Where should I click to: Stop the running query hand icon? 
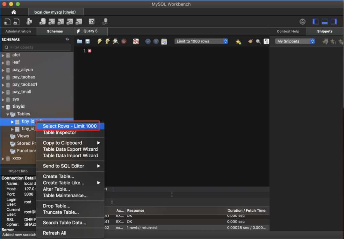click(124, 41)
